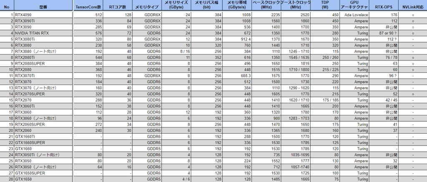Image resolution: width=427 pixels, height=182 pixels.
Task: Select the RTX4090 model name cell
Action: (x=43, y=15)
